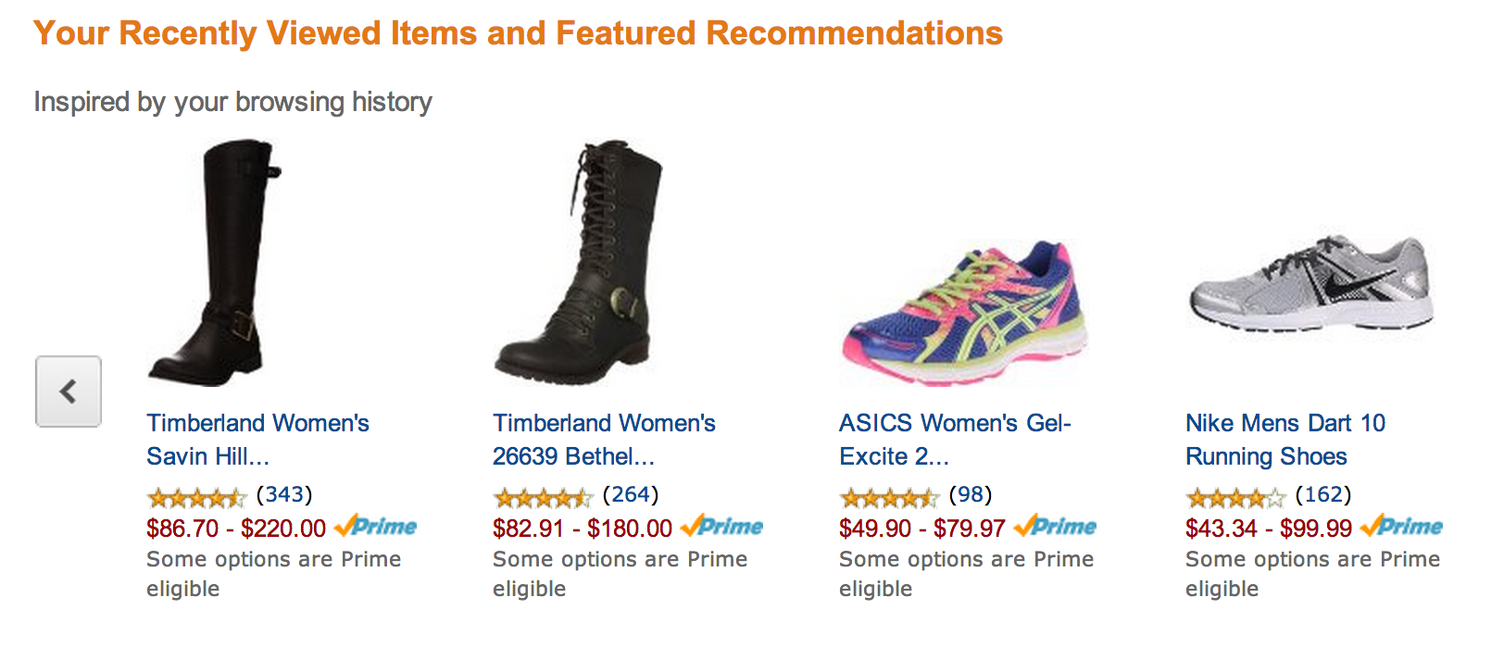Select the colorful ASICS running shoe image
The height and width of the screenshot is (672, 1504).
(963, 315)
